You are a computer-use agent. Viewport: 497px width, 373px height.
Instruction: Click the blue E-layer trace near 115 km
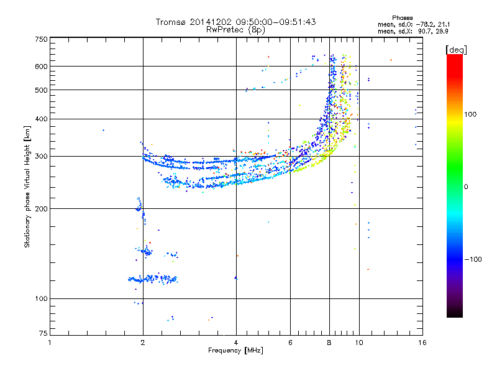click(x=153, y=279)
